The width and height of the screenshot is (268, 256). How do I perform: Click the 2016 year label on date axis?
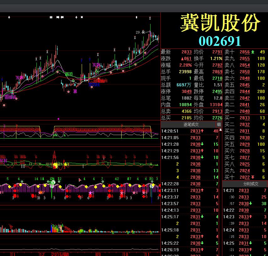click(x=57, y=254)
